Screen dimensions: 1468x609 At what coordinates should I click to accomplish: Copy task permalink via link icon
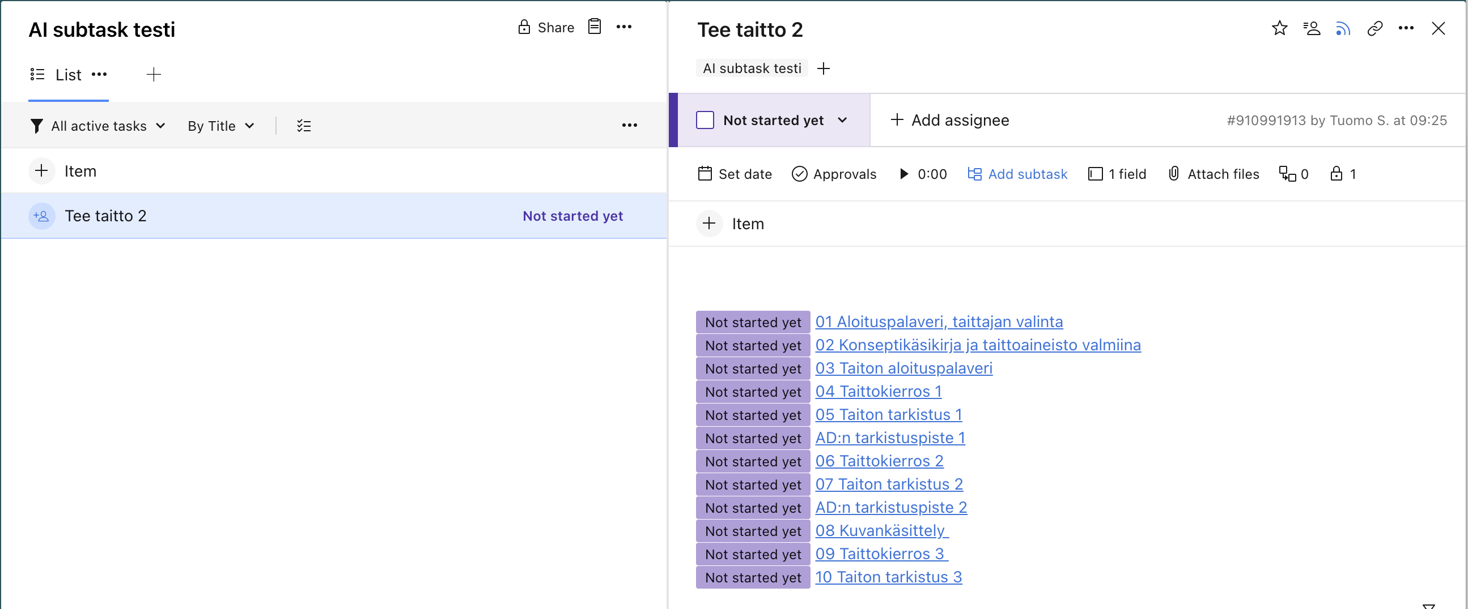[1374, 28]
